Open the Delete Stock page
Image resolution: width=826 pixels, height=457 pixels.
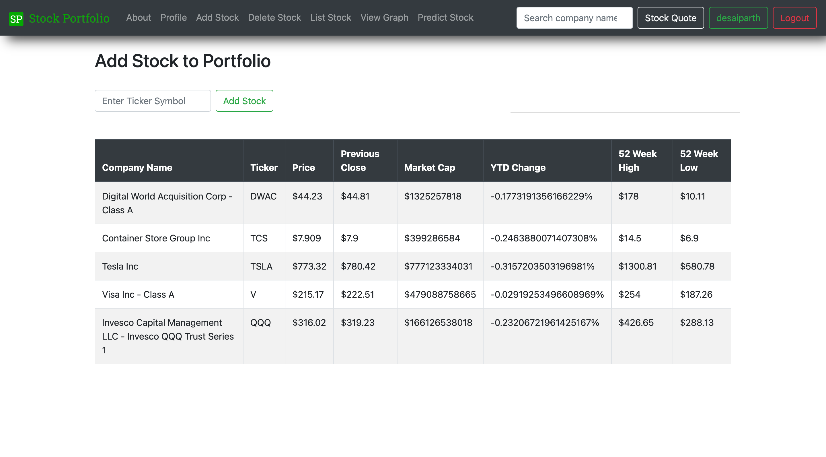[x=274, y=17]
